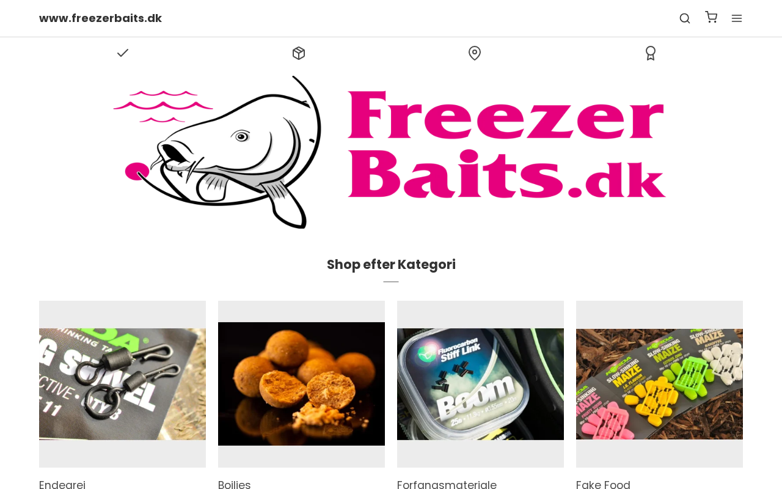The width and height of the screenshot is (782, 489).
Task: Click the award ribbon icon
Action: click(651, 53)
